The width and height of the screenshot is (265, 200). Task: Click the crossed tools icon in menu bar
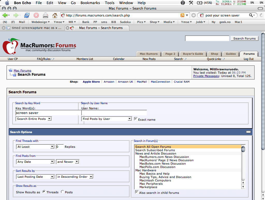pyautogui.click(x=191, y=3)
